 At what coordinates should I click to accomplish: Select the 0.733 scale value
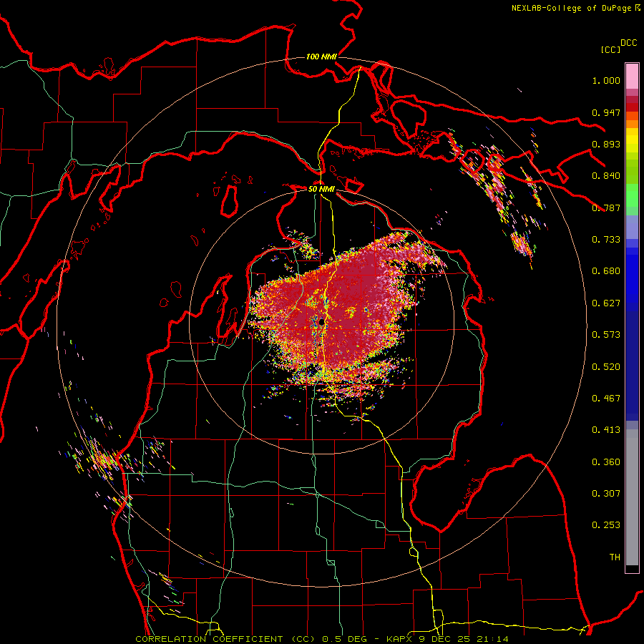click(x=606, y=240)
